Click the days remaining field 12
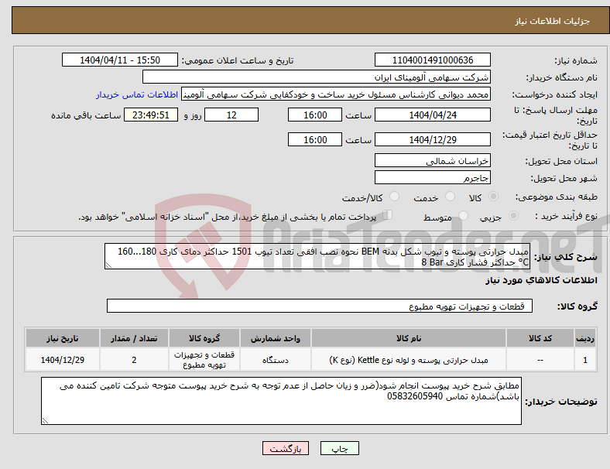The height and width of the screenshot is (469, 610). point(231,115)
